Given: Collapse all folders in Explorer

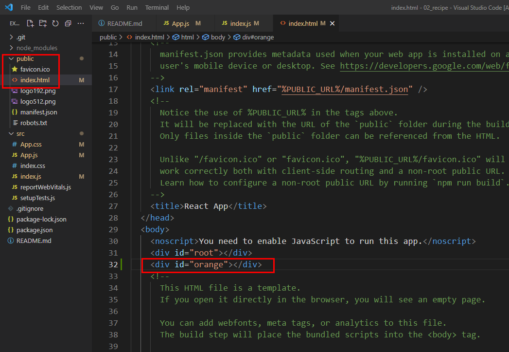Looking at the screenshot, I should tap(68, 23).
